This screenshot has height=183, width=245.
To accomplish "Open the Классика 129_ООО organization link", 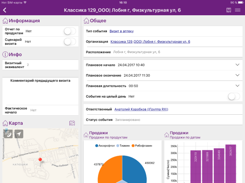I will 150,42.
